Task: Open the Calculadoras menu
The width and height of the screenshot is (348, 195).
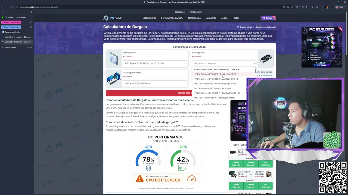Action: click(149, 18)
